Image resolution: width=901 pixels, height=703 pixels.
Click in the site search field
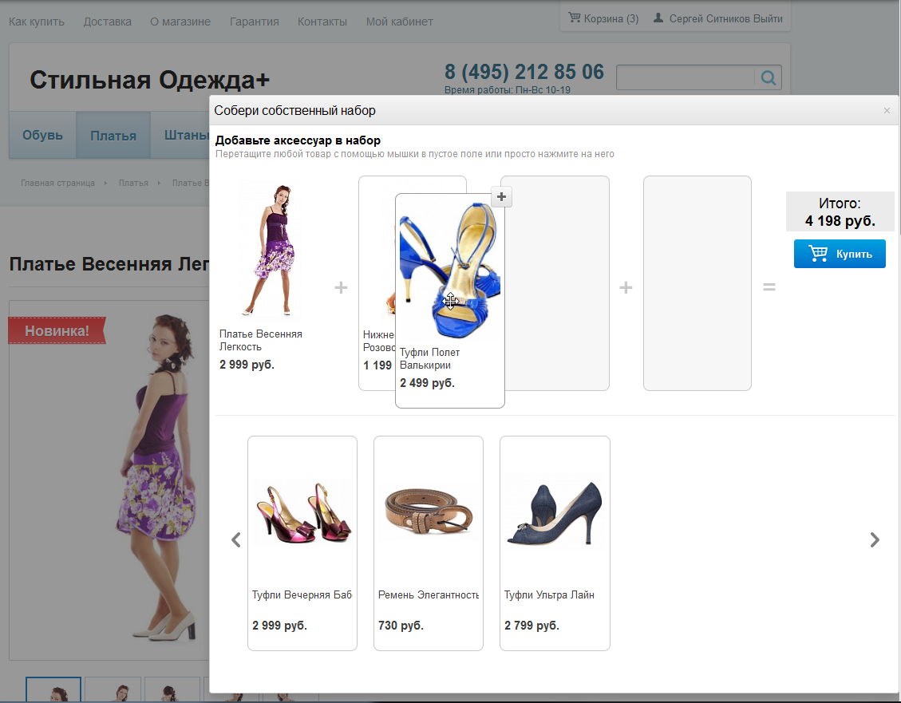coord(685,78)
